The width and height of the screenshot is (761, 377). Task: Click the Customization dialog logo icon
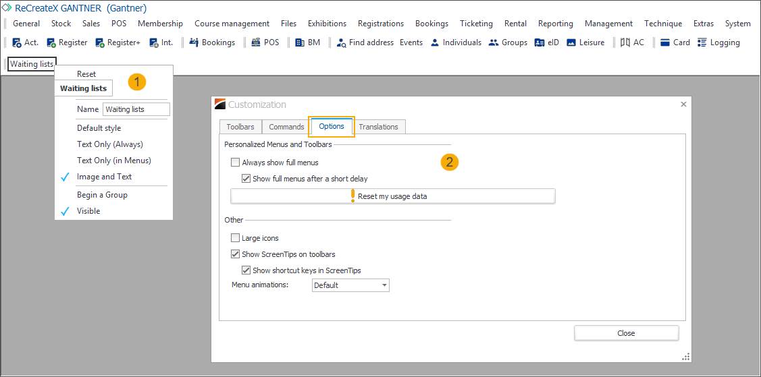click(220, 104)
